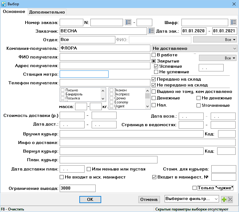Open list picker next to Заказчик field
The height and width of the screenshot is (212, 239).
click(x=151, y=31)
